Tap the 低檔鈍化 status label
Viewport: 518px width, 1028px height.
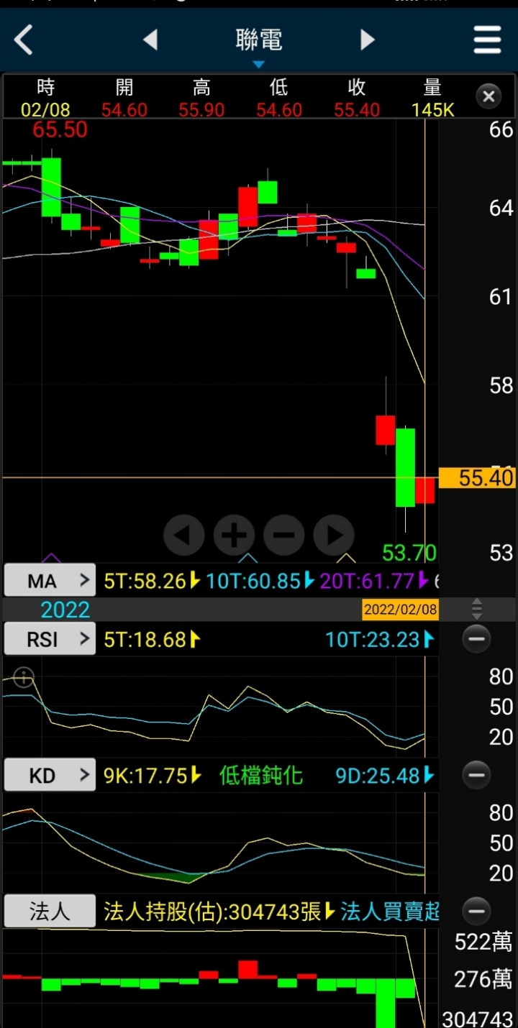[x=261, y=776]
